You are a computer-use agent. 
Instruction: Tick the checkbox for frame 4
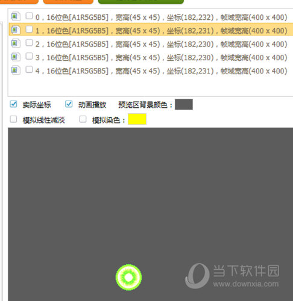(x=29, y=70)
